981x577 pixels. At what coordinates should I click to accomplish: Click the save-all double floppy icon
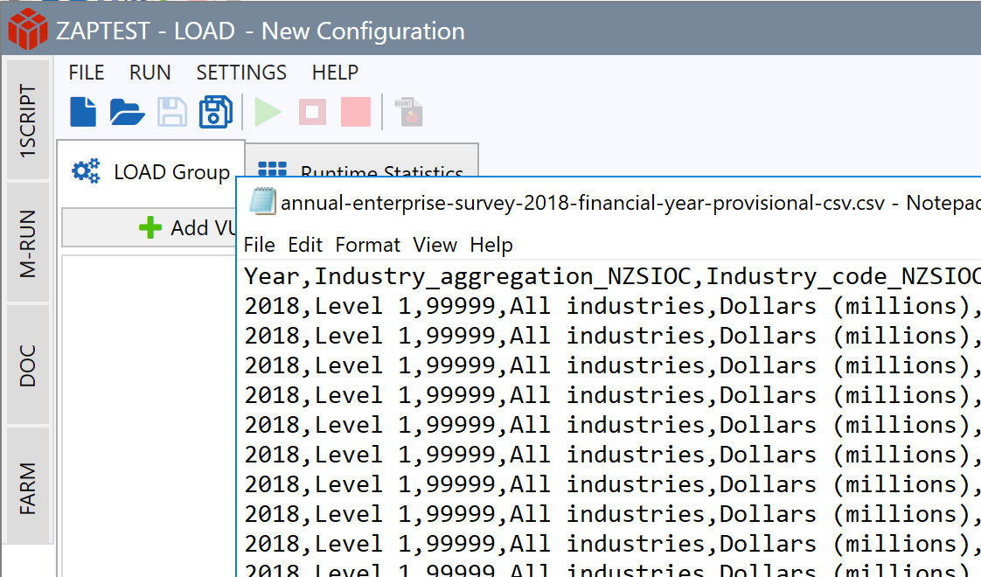(x=215, y=112)
